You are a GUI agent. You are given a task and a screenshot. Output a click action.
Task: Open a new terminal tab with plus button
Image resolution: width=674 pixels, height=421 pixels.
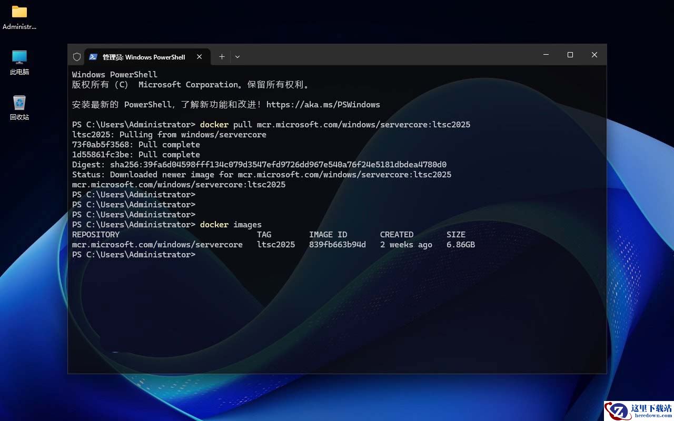click(x=222, y=57)
